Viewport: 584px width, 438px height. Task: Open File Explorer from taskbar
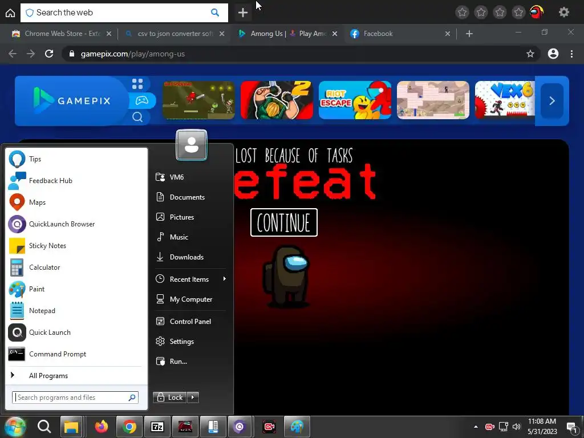click(x=71, y=427)
